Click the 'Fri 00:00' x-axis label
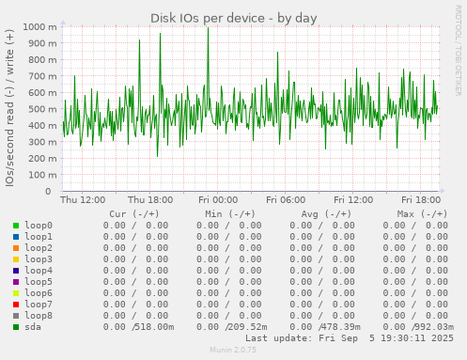The height and width of the screenshot is (360, 467). click(218, 199)
